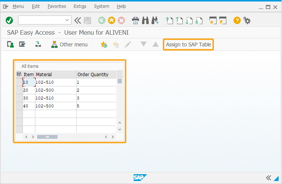Click Material 102-510 in item 10 row
Screen dimensions: 282x184
point(56,82)
